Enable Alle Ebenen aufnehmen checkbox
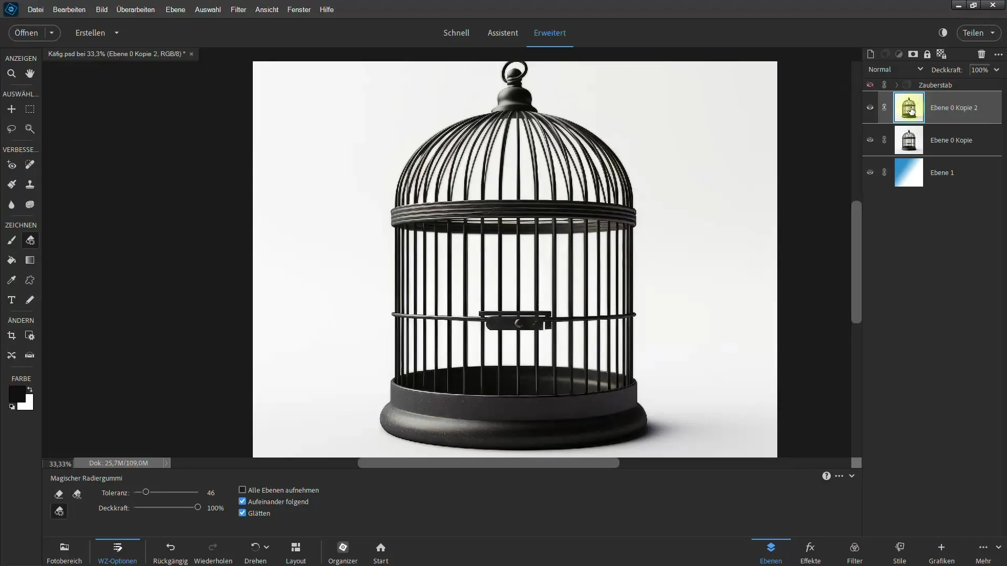 (x=242, y=489)
